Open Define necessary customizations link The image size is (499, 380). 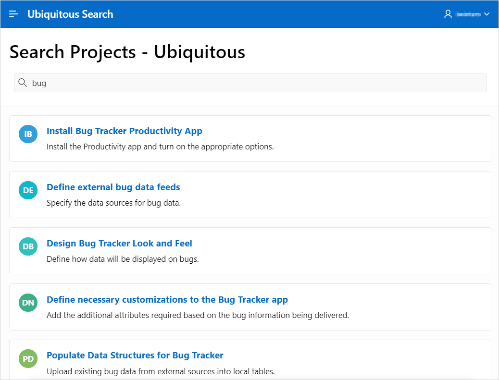pyautogui.click(x=167, y=299)
